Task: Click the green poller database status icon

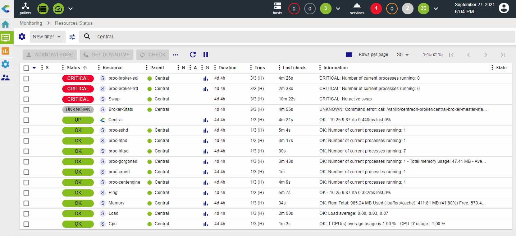Action: coord(43,9)
